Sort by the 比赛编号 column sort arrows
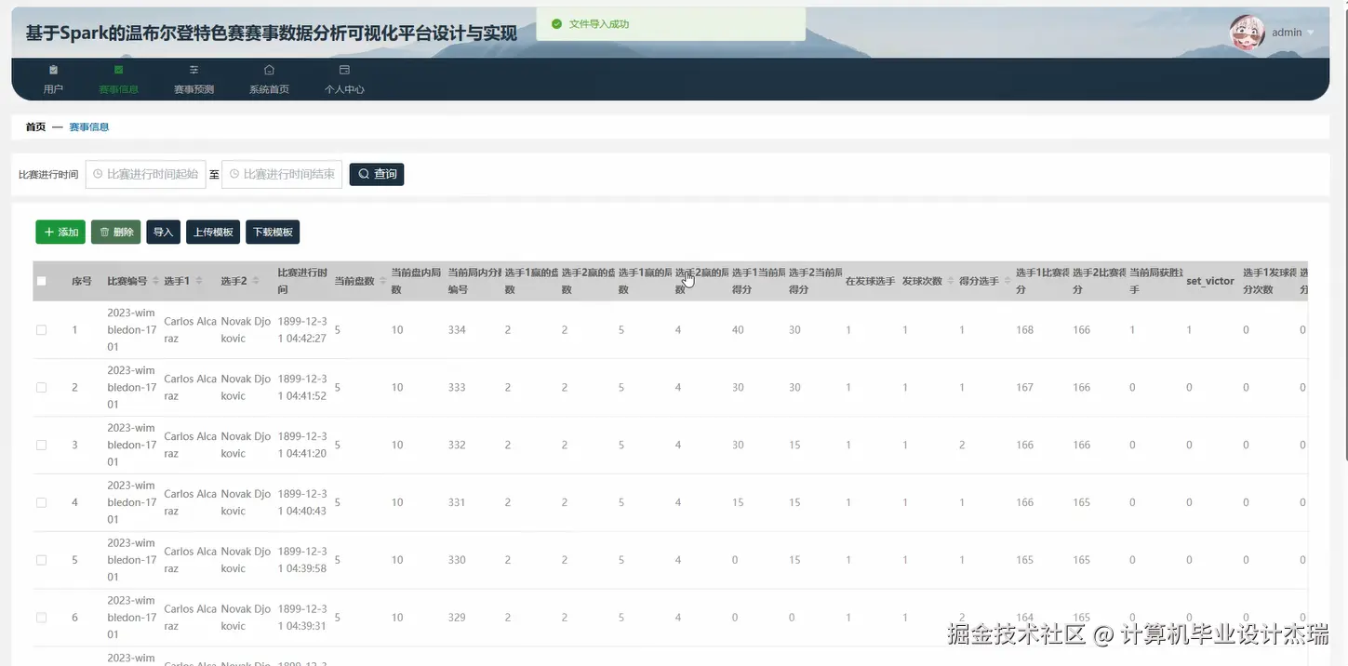Image resolution: width=1348 pixels, height=666 pixels. 155,281
